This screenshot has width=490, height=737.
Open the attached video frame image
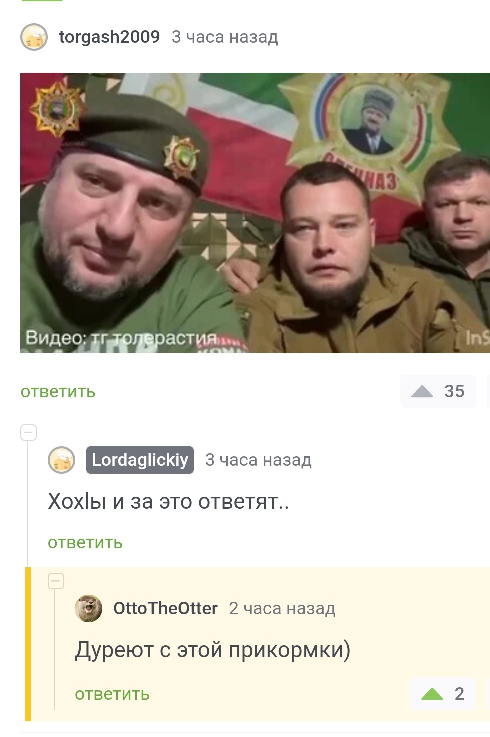(x=255, y=213)
